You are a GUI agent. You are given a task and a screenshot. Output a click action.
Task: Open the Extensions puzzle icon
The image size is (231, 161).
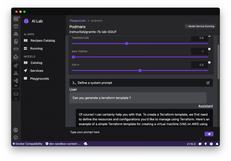[16, 56]
